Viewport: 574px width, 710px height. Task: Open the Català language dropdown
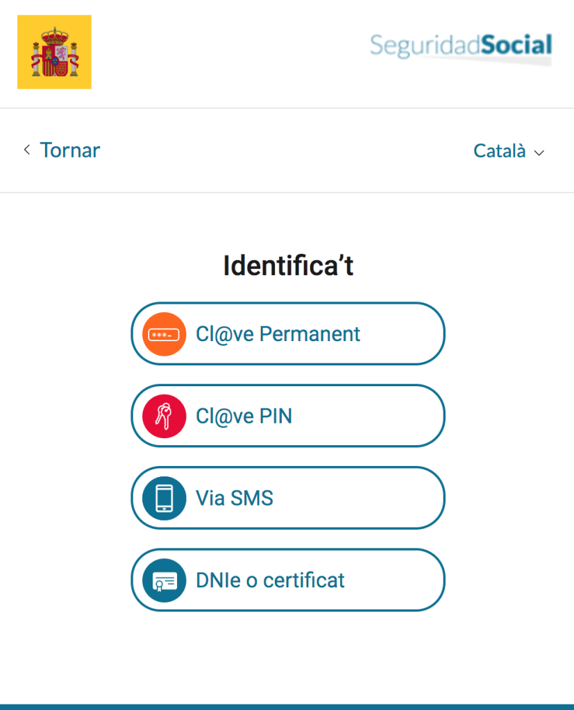pyautogui.click(x=509, y=151)
